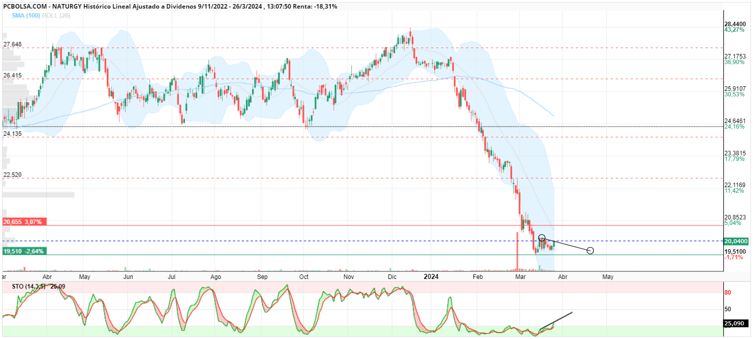753x339 pixels.
Task: Click the PCBOLSA.COM NATURGY chart title
Action: point(170,7)
